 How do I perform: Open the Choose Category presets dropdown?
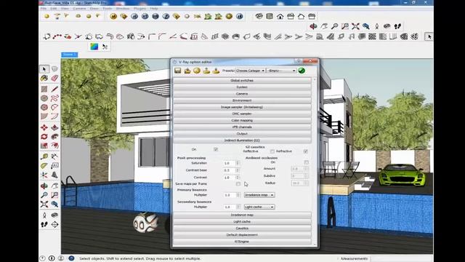pyautogui.click(x=250, y=71)
